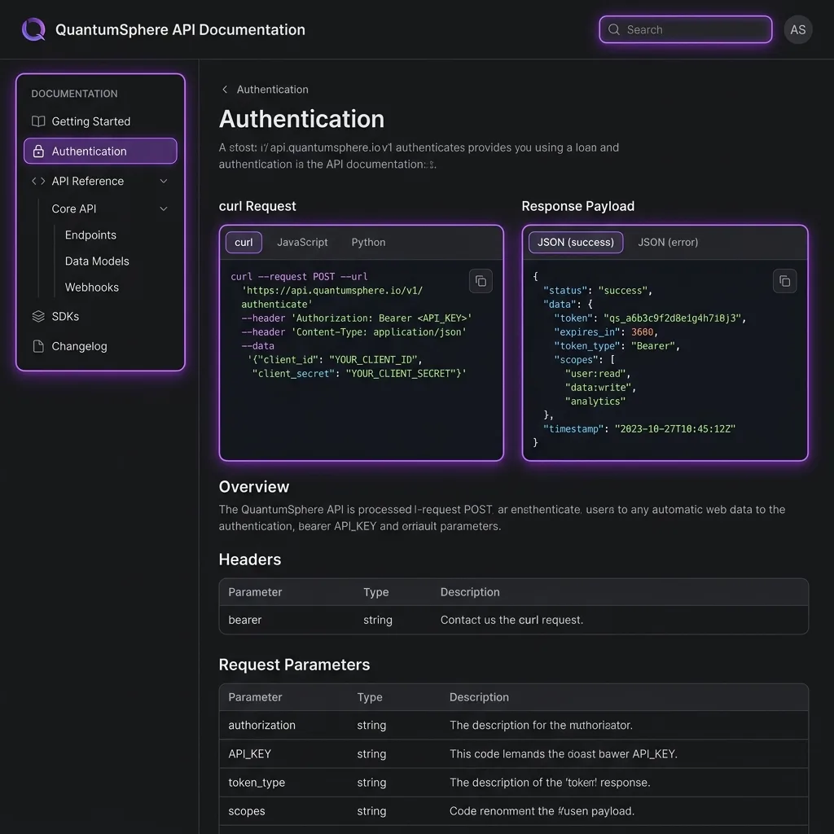Click the curl Request heading
The width and height of the screenshot is (834, 834).
(257, 206)
